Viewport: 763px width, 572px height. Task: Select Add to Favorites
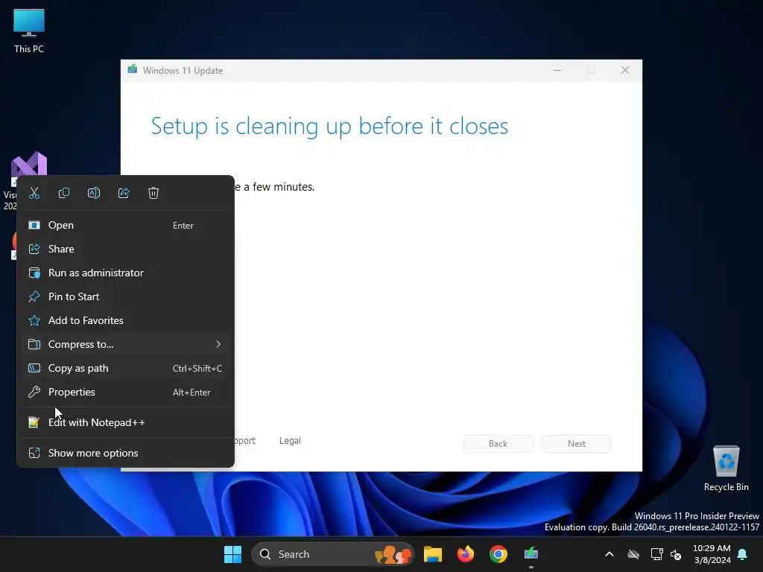tap(125, 320)
